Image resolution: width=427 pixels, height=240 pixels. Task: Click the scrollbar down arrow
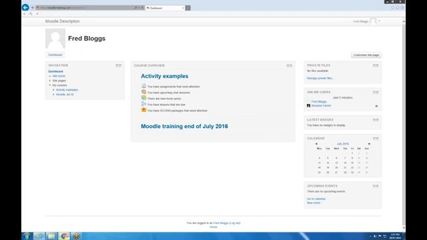[404, 228]
